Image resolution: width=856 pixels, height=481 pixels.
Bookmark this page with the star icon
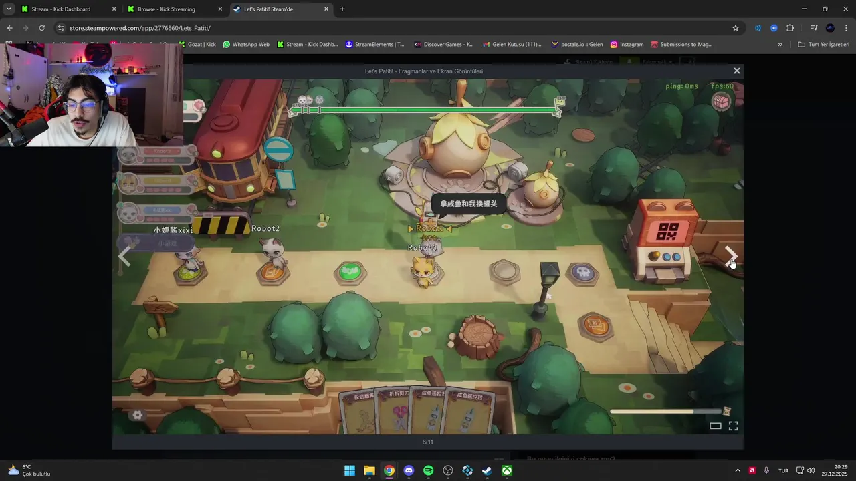pyautogui.click(x=736, y=28)
